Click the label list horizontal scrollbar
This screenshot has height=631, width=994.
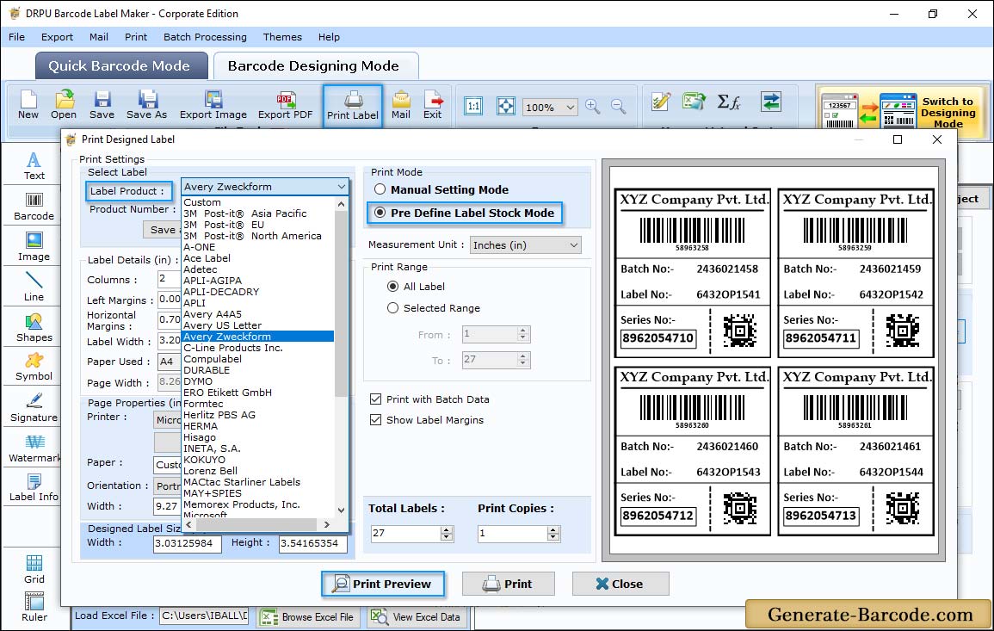[258, 524]
